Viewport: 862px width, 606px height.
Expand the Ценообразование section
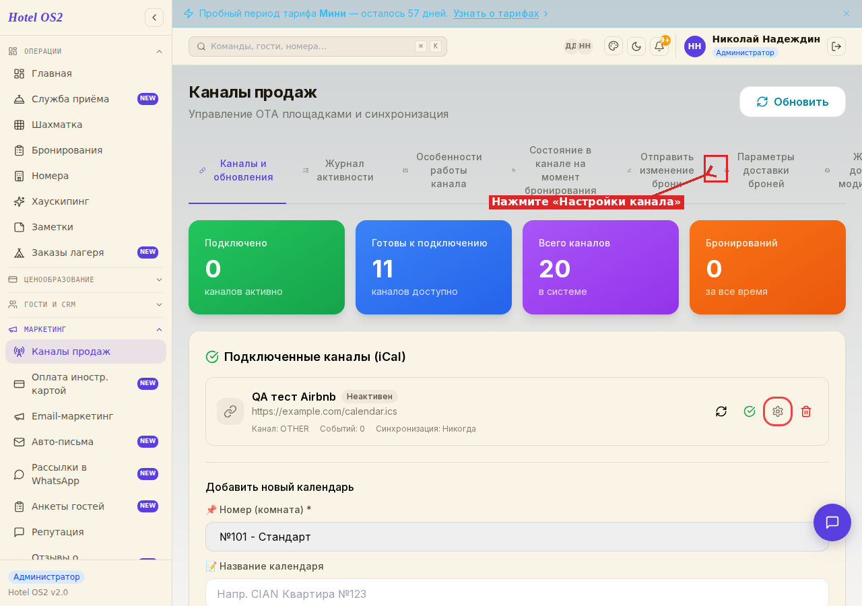pos(86,279)
